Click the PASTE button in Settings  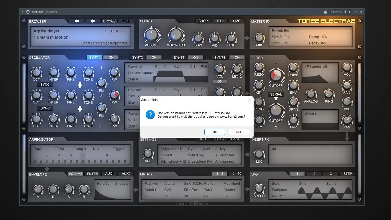pos(236,139)
